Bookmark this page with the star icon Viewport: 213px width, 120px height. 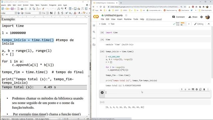185,7
